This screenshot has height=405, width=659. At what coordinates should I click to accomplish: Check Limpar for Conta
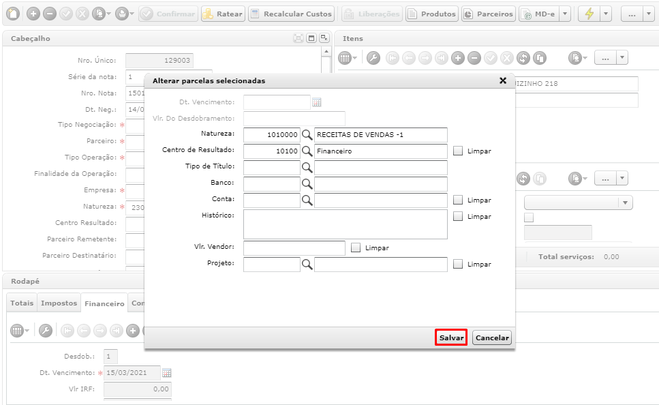pos(458,200)
